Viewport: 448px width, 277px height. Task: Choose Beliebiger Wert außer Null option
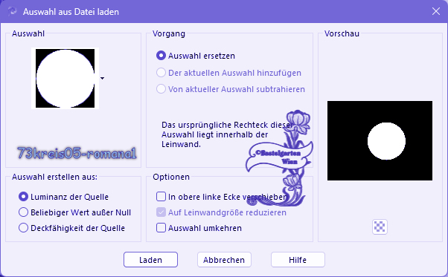[x=23, y=212]
